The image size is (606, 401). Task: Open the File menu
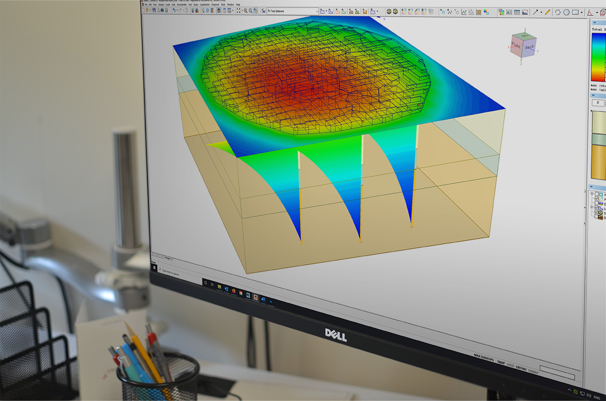pos(147,5)
